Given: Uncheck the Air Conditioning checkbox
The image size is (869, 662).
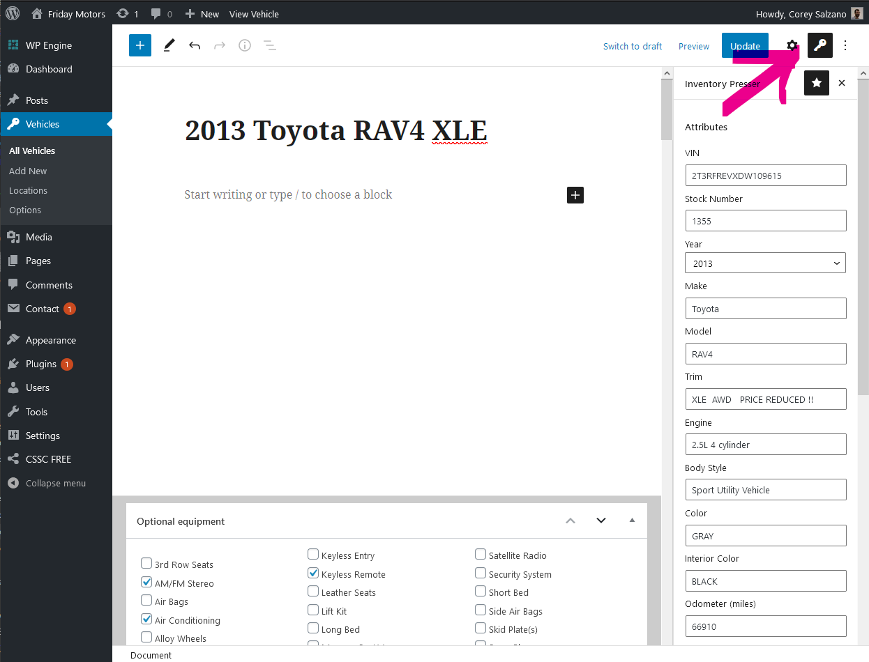Looking at the screenshot, I should 146,619.
